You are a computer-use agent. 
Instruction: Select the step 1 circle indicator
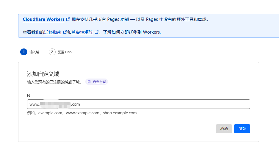tap(23, 52)
